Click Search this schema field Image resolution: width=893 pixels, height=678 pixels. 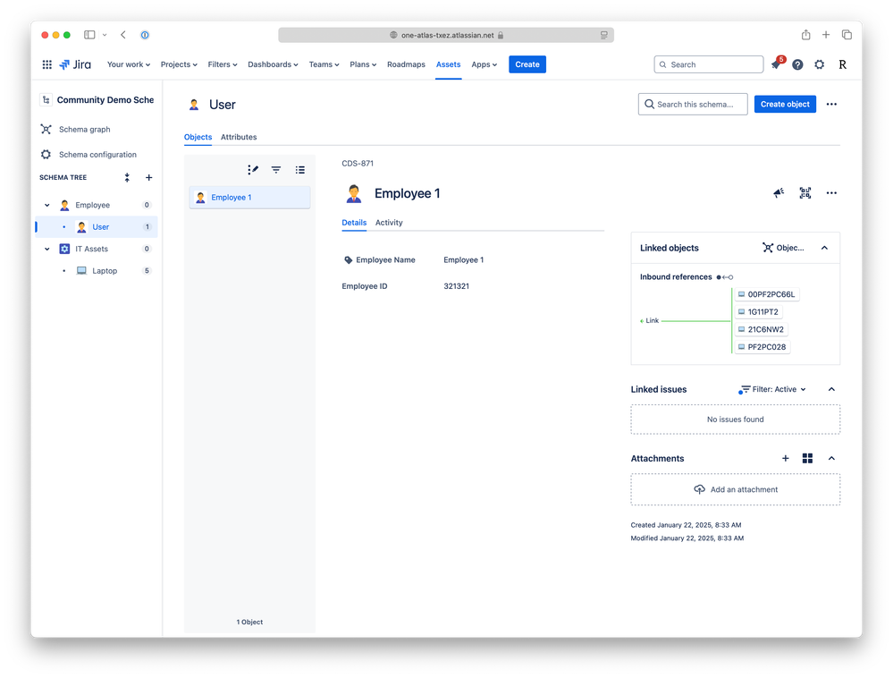click(693, 105)
